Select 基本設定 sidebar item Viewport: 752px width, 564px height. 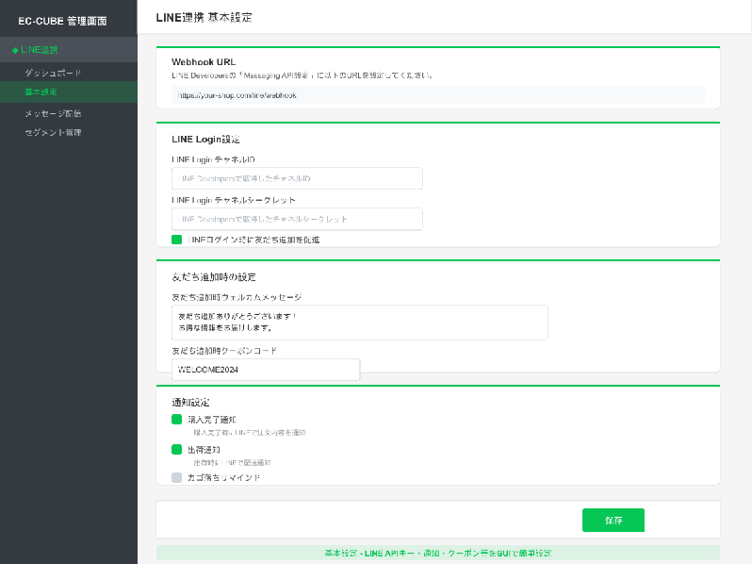click(x=69, y=91)
